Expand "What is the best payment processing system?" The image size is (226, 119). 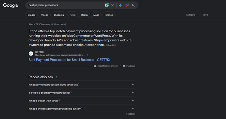pos(82,109)
